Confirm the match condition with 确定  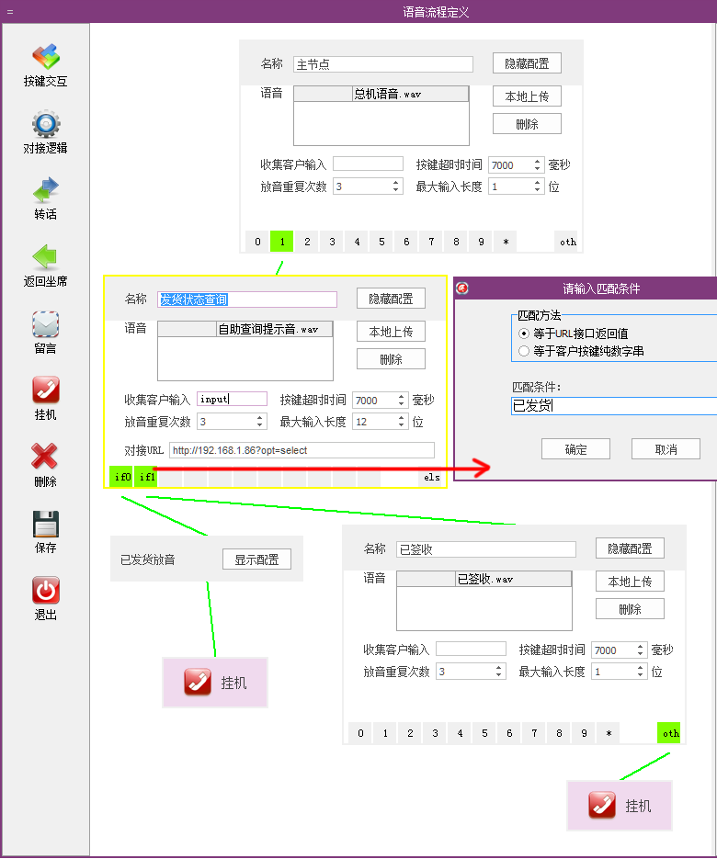coord(575,449)
